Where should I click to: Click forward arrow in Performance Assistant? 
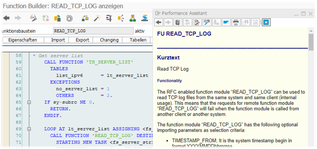pyautogui.click(x=168, y=22)
